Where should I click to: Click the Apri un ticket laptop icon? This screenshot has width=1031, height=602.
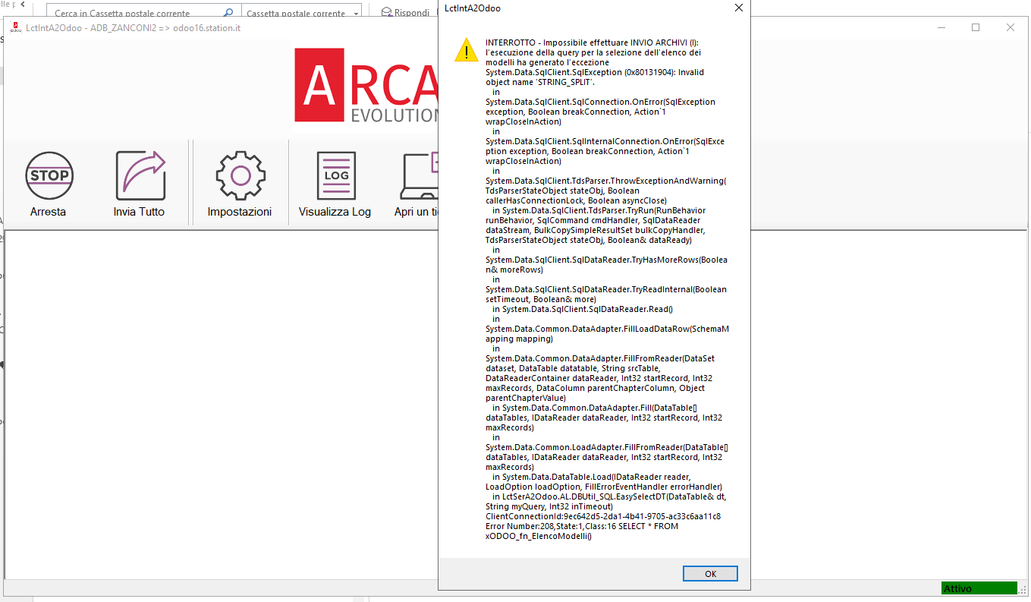tap(419, 175)
